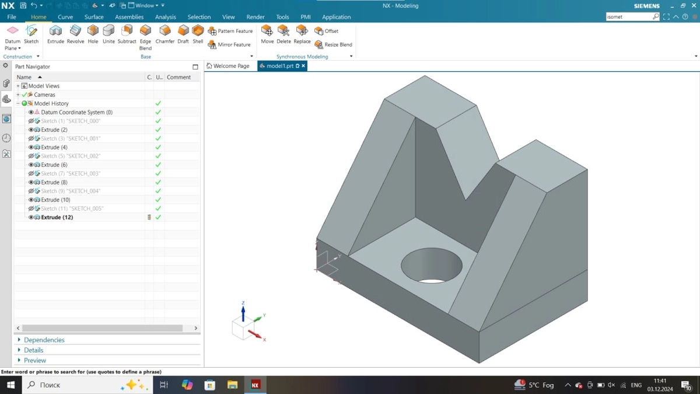
Task: Click Pattern Feature button
Action: (x=231, y=31)
